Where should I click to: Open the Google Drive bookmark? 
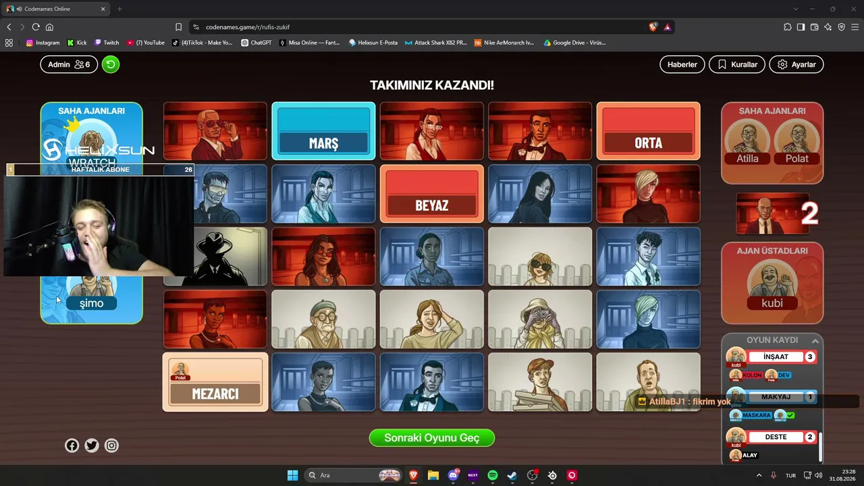[574, 43]
